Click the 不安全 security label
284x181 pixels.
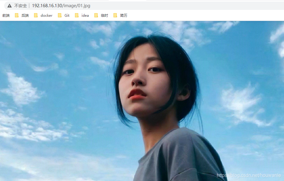pyautogui.click(x=21, y=6)
